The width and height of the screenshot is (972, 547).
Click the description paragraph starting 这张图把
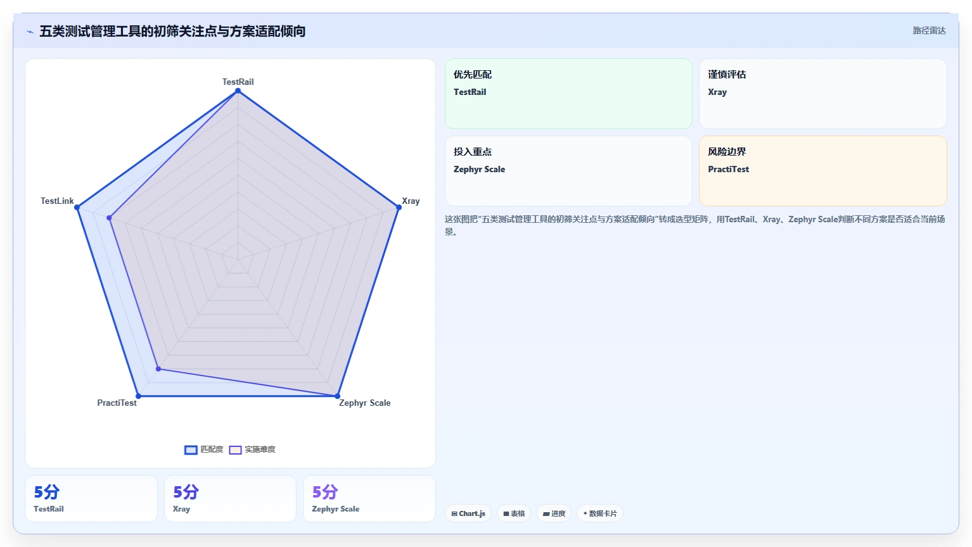[695, 225]
